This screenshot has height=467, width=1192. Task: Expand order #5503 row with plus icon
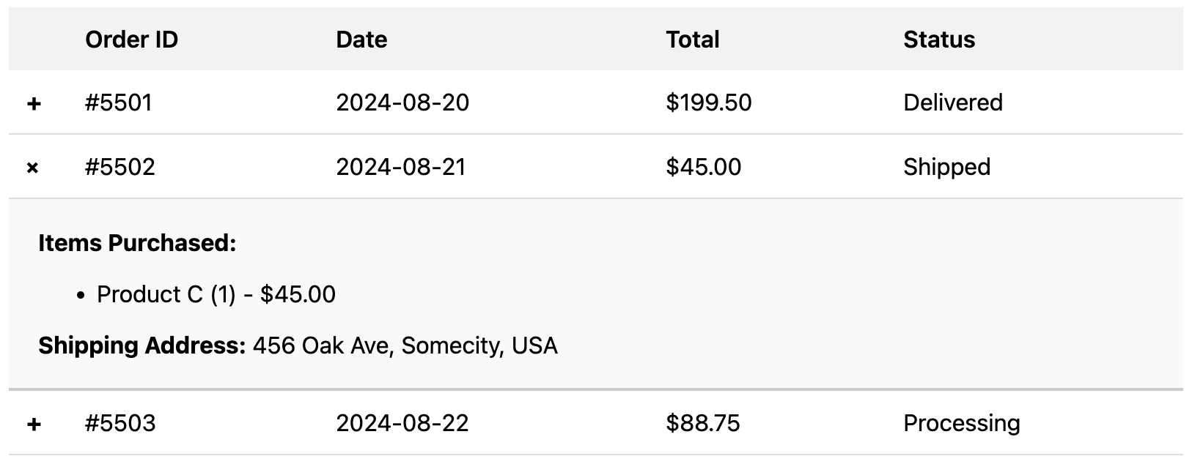click(33, 424)
